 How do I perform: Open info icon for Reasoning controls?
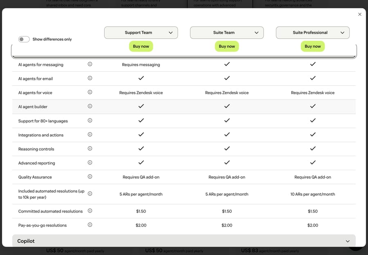(90, 149)
